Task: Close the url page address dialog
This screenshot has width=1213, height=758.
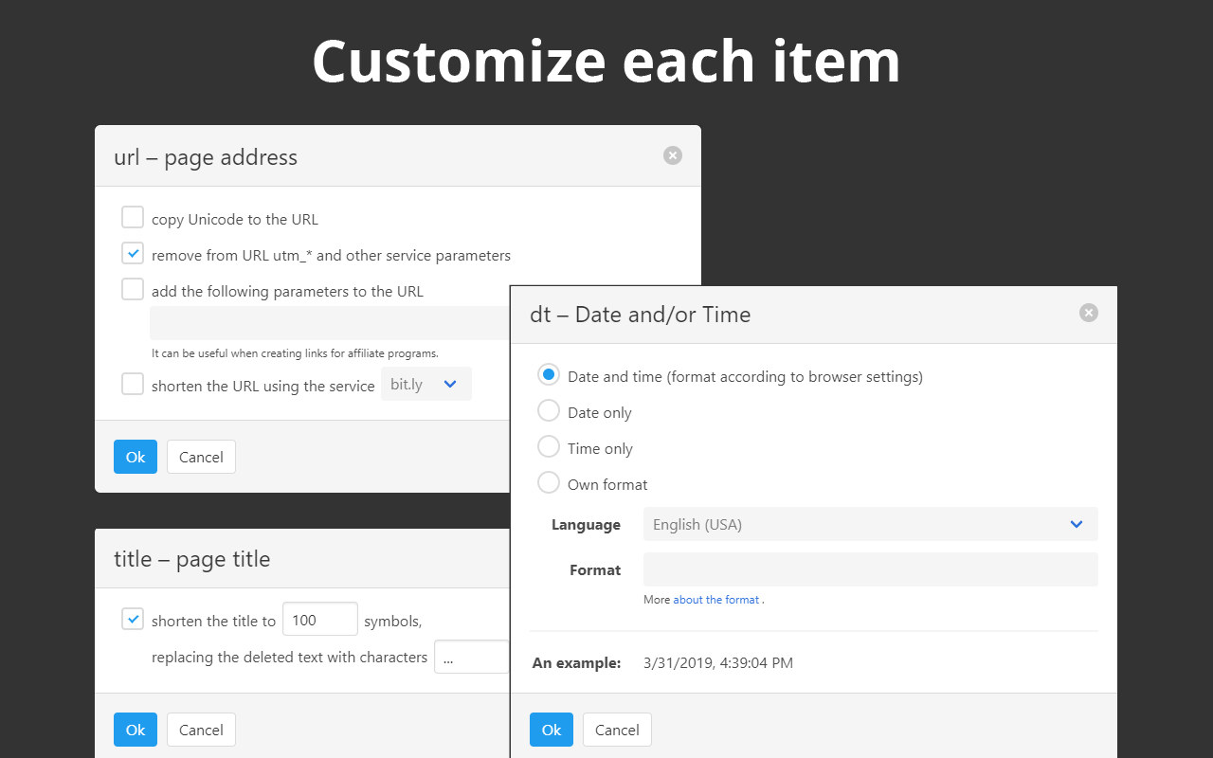Action: coord(672,155)
